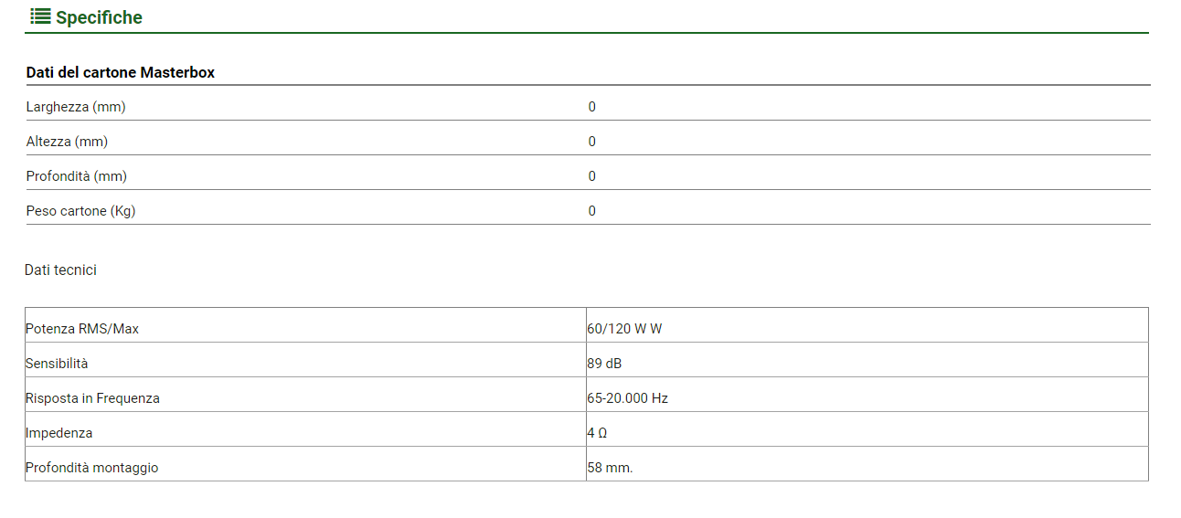Click the Larghezza value 0
Viewport: 1181px width, 518px height.
(x=592, y=107)
